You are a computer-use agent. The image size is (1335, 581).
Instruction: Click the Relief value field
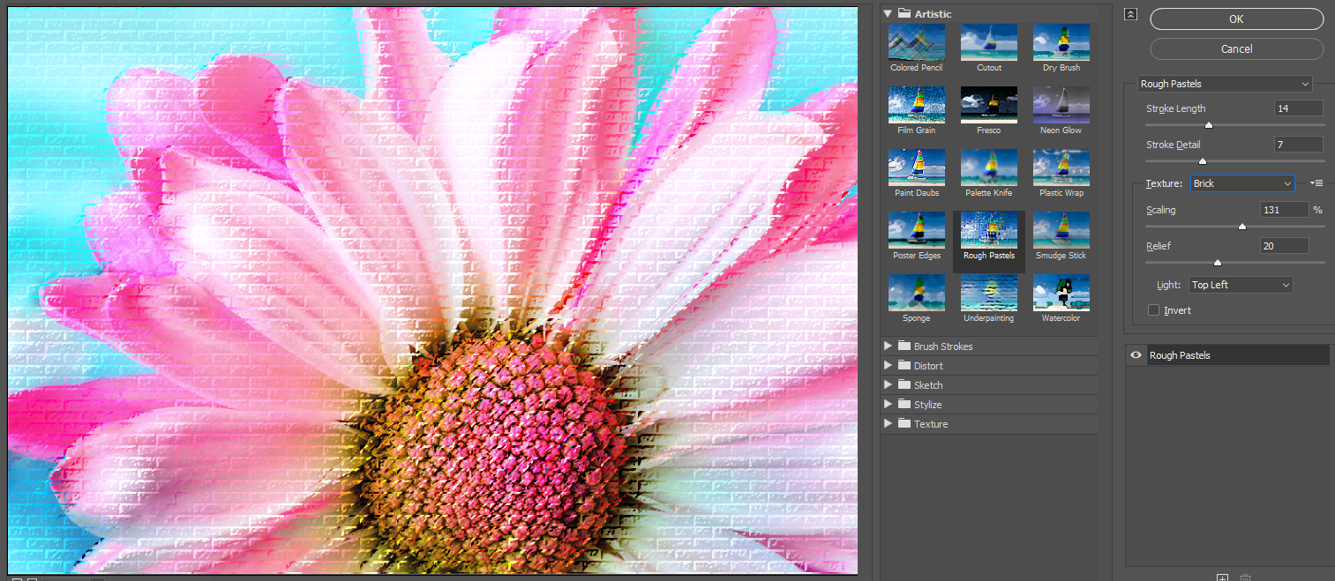(x=1284, y=246)
